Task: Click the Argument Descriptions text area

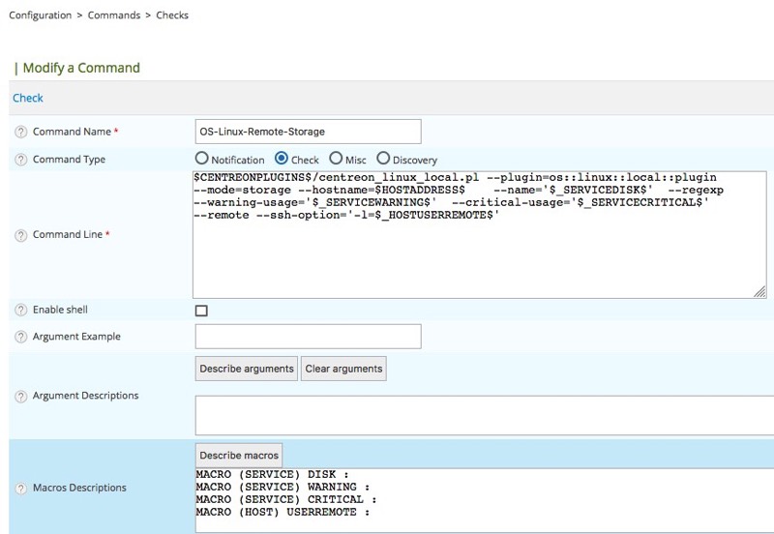Action: 484,415
